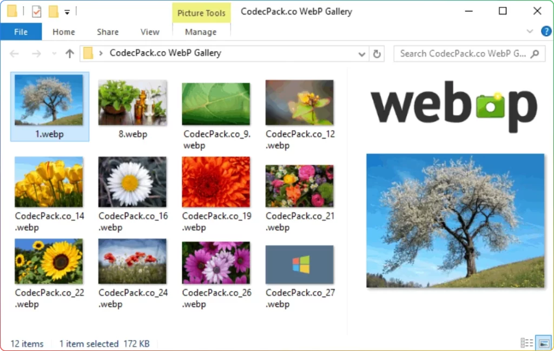The width and height of the screenshot is (554, 351).
Task: Select the CodecPack.co_27.webp Windows logo thumbnail
Action: click(300, 264)
